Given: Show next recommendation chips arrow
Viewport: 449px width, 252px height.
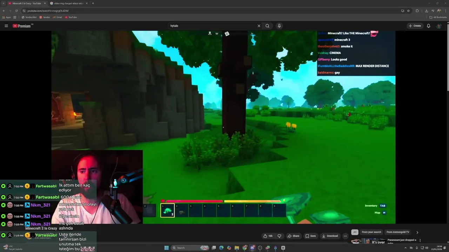Looking at the screenshot, I should tap(417, 232).
